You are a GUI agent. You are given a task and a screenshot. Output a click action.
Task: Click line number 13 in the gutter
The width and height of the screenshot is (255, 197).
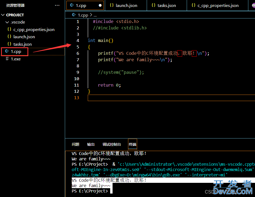(77, 98)
